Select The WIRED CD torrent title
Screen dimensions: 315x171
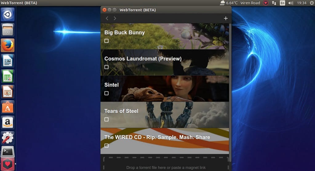click(x=157, y=137)
